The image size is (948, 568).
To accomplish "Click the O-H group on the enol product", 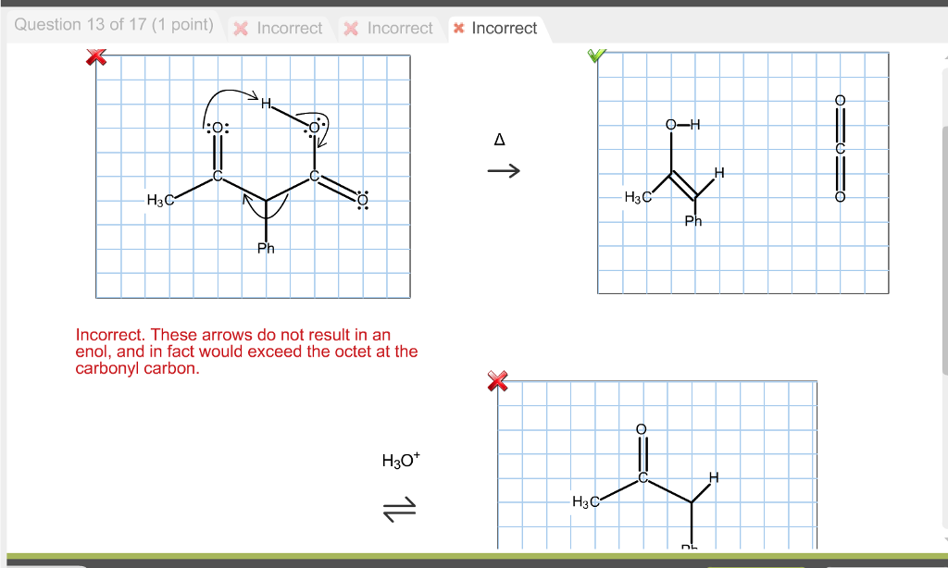I will 682,125.
